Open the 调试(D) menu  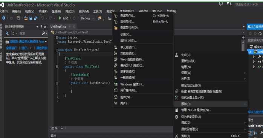point(70,11)
